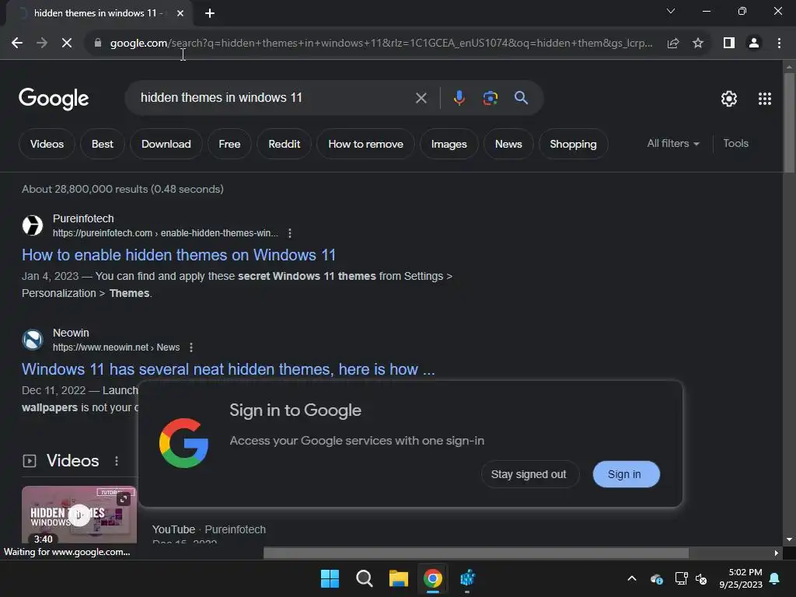Open the tab search chevron
This screenshot has height=597, width=796.
671,11
